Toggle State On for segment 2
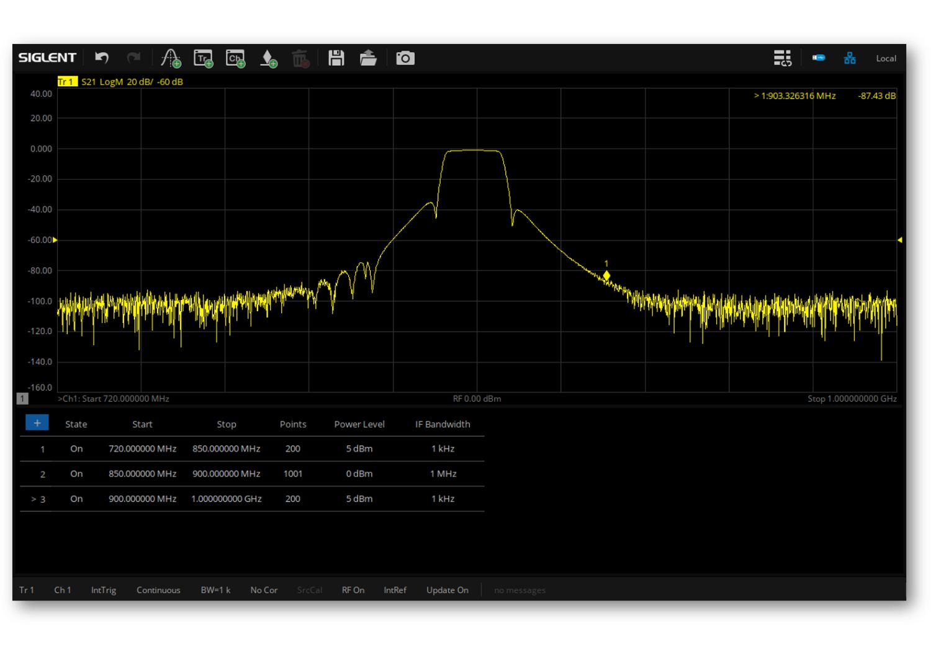Image resolution: width=931 pixels, height=657 pixels. (x=76, y=474)
